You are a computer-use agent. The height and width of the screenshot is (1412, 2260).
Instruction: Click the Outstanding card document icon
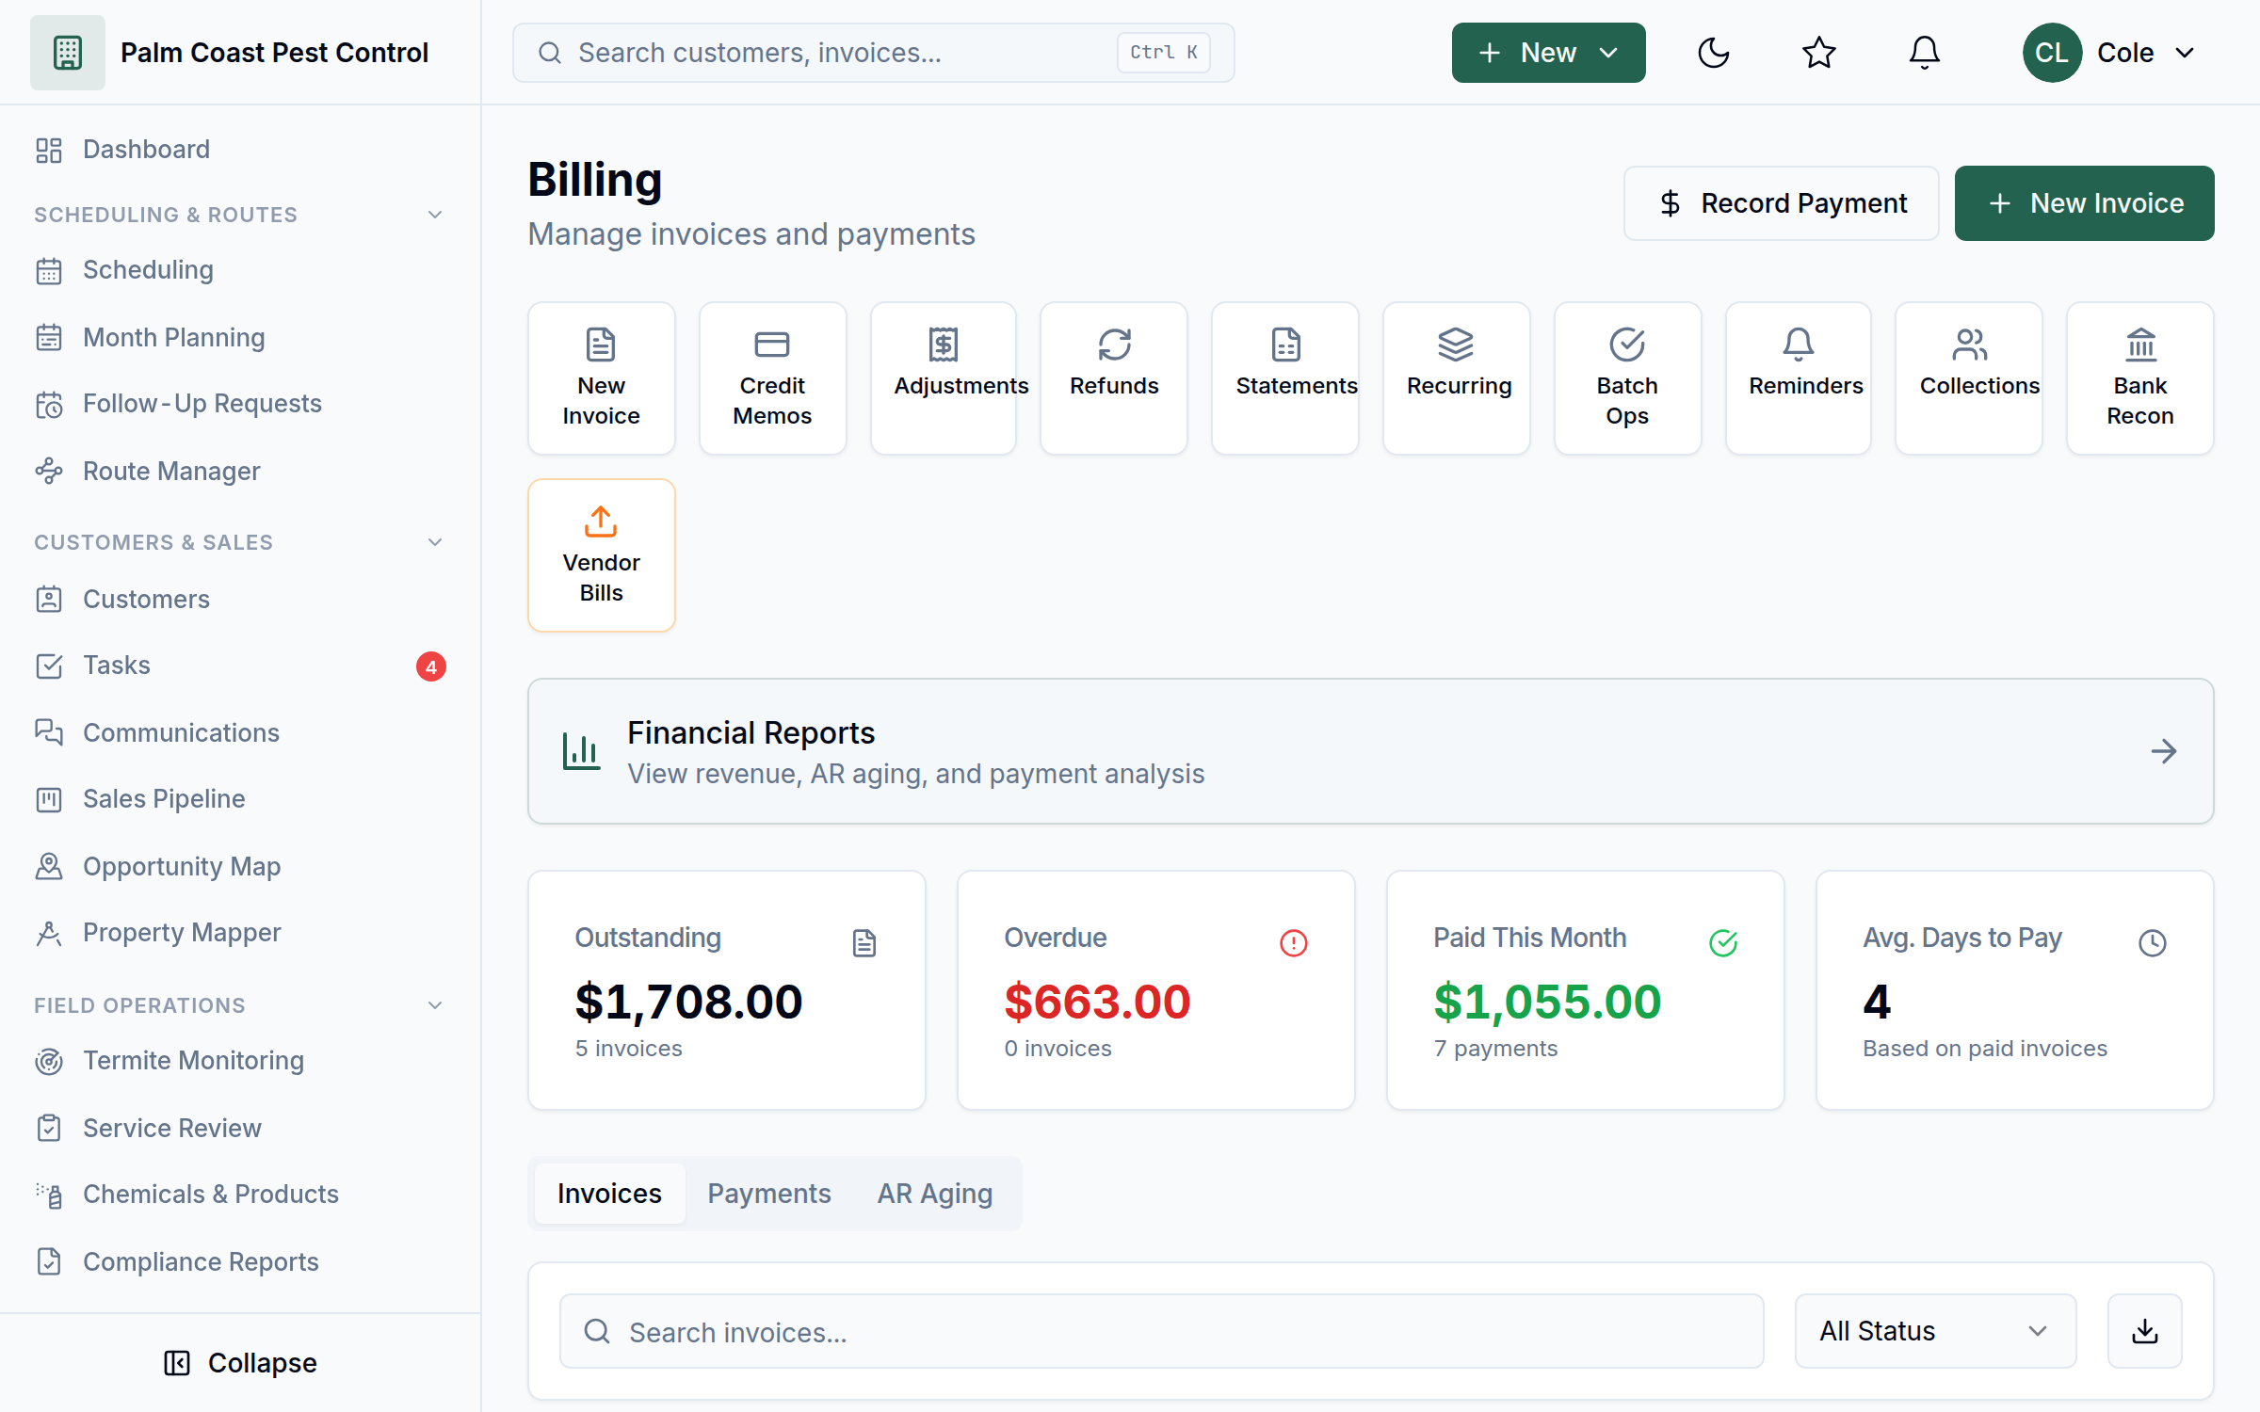[x=864, y=943]
